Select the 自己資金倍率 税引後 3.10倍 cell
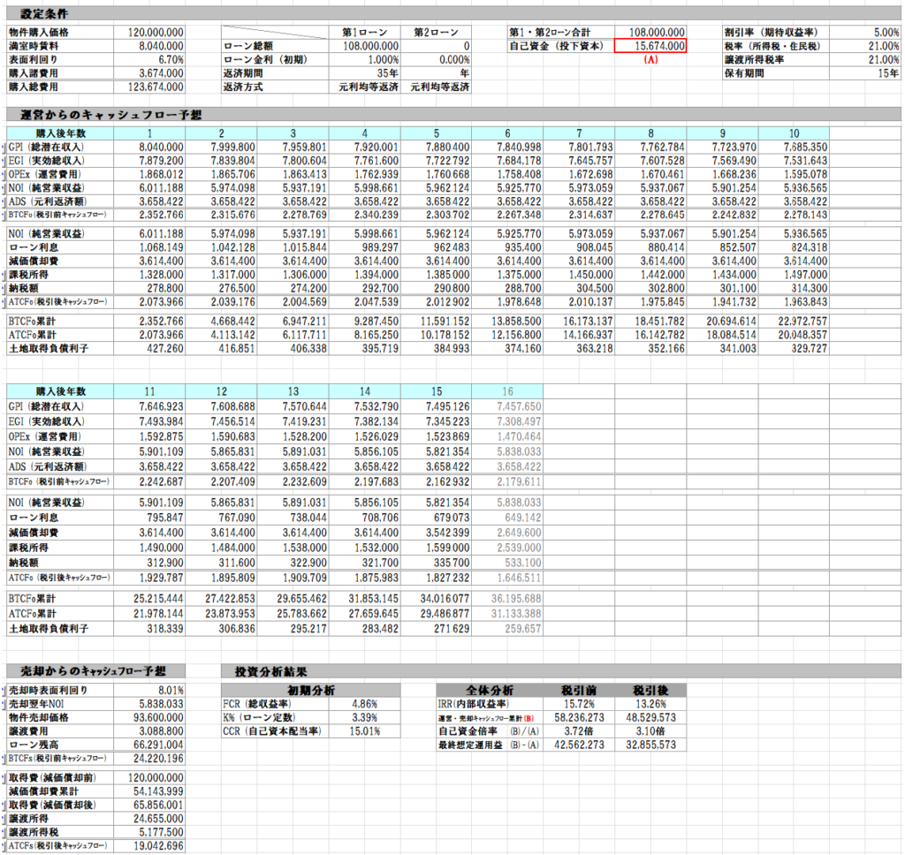Viewport: 905px width, 855px height. click(x=650, y=732)
